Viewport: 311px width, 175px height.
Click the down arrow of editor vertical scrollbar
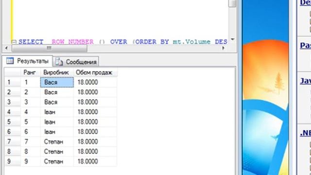[232, 39]
